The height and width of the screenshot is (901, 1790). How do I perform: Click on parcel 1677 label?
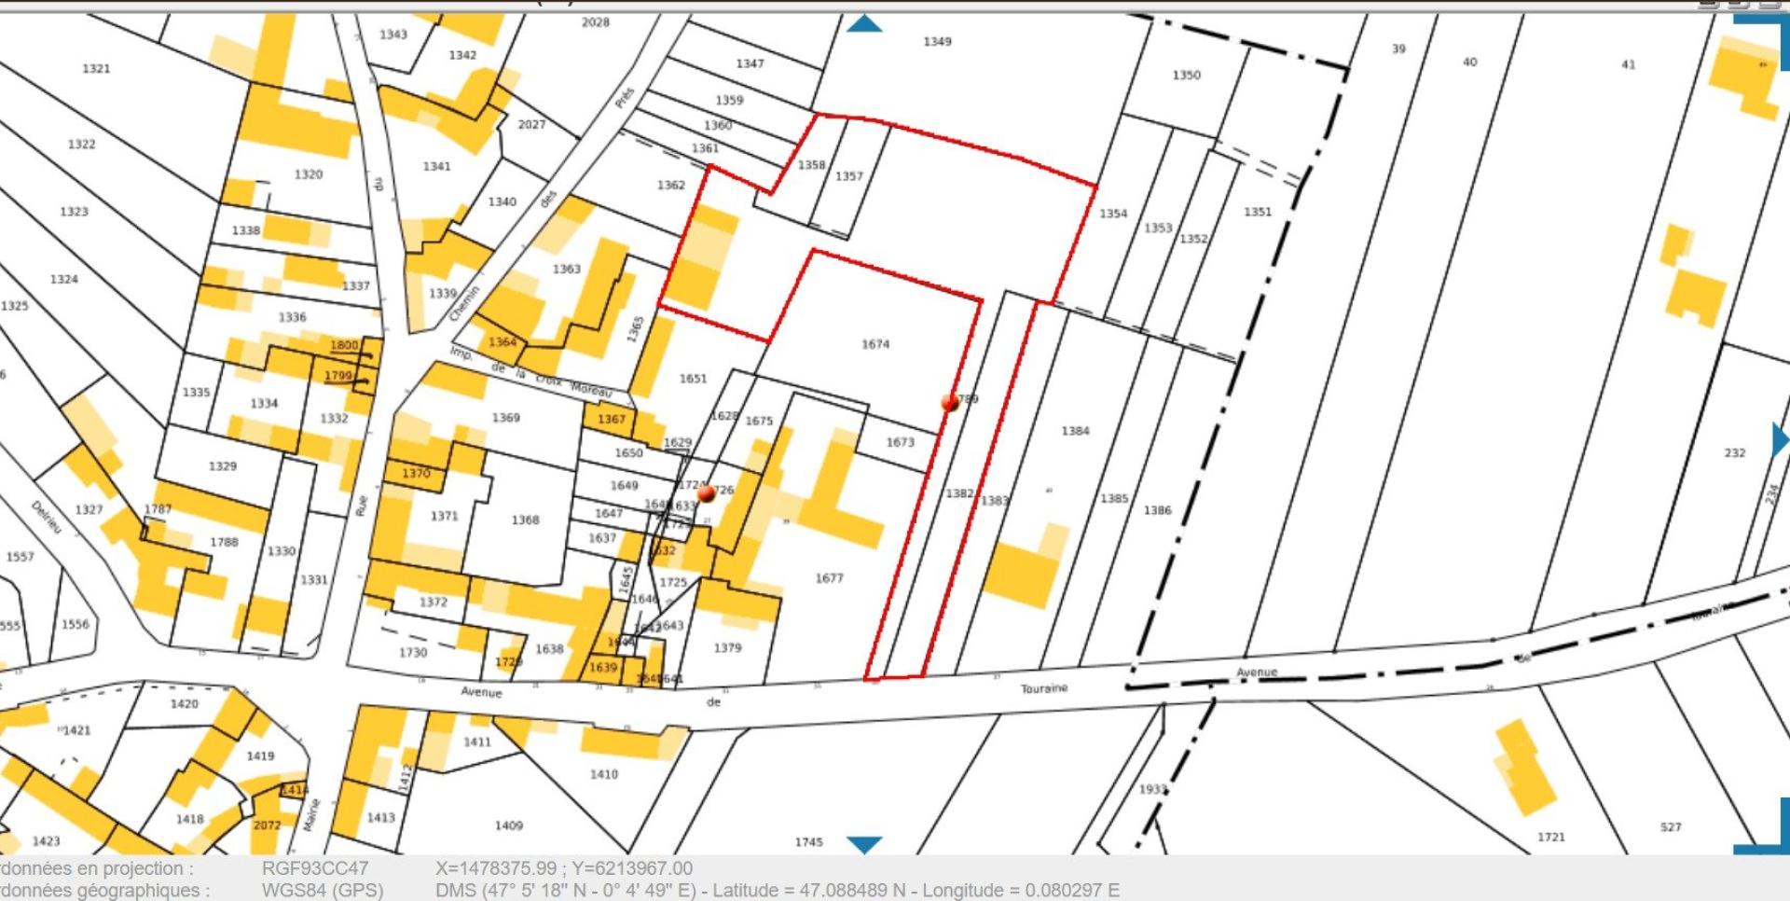[829, 578]
